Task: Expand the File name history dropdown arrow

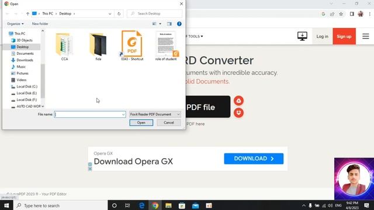Action: (x=123, y=114)
